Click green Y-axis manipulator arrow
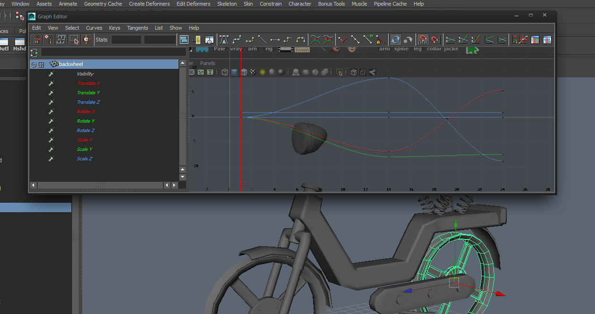Screen dimensions: 595x314 pos(455,223)
